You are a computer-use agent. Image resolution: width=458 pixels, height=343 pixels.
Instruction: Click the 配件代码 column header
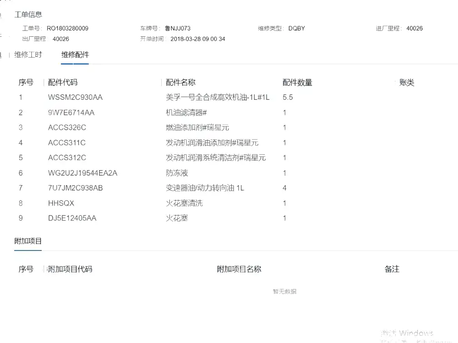pyautogui.click(x=63, y=83)
